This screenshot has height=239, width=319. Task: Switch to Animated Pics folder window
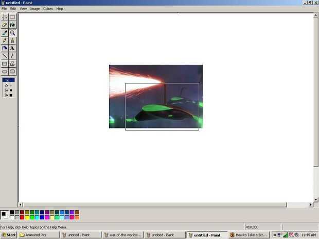[x=39, y=235]
